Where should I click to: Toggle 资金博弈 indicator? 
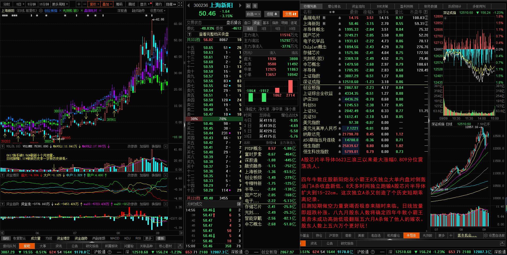click(63, 238)
